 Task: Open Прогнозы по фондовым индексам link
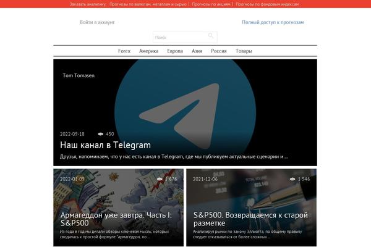[267, 4]
